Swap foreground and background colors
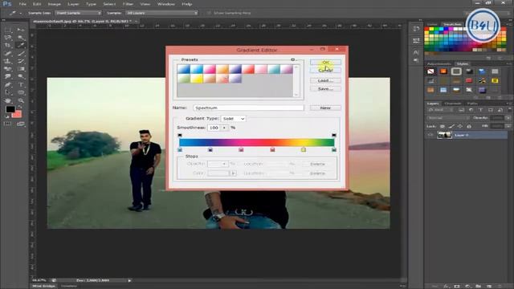Screen dimensions: 514x289 [x=20, y=107]
